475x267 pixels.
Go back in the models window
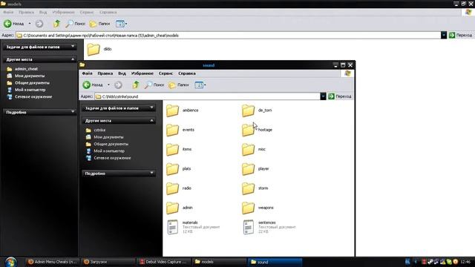(x=14, y=24)
